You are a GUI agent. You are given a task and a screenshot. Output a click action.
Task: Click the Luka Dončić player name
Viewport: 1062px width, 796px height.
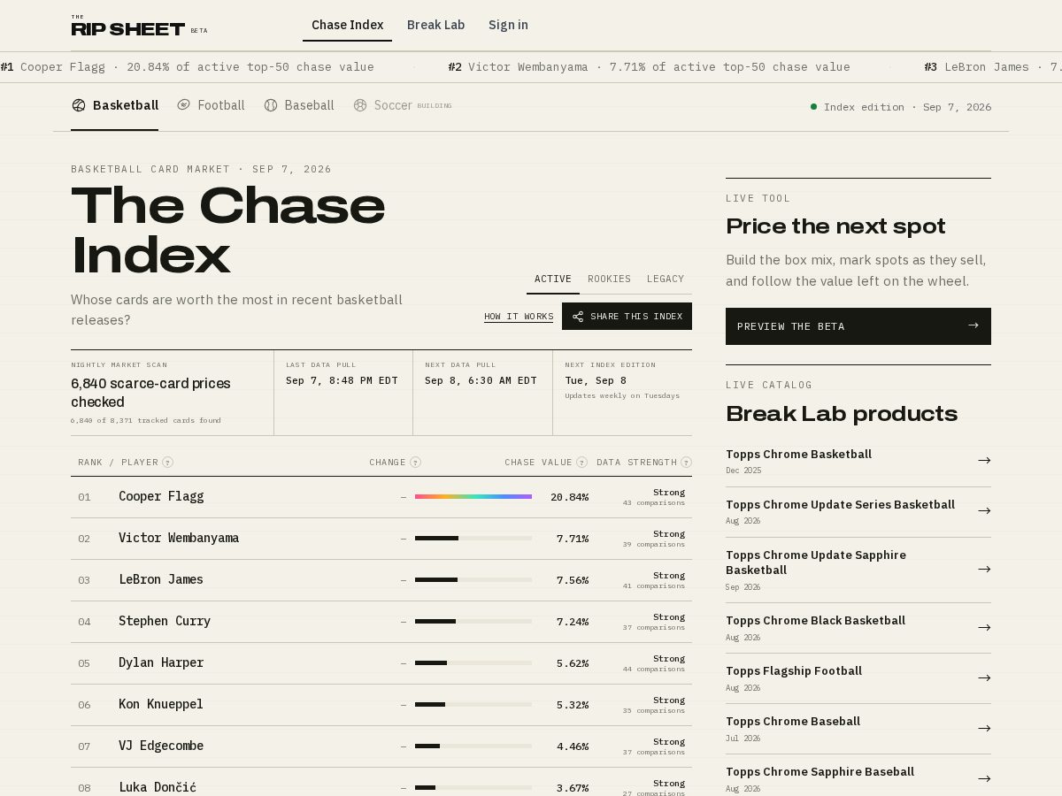coord(158,787)
